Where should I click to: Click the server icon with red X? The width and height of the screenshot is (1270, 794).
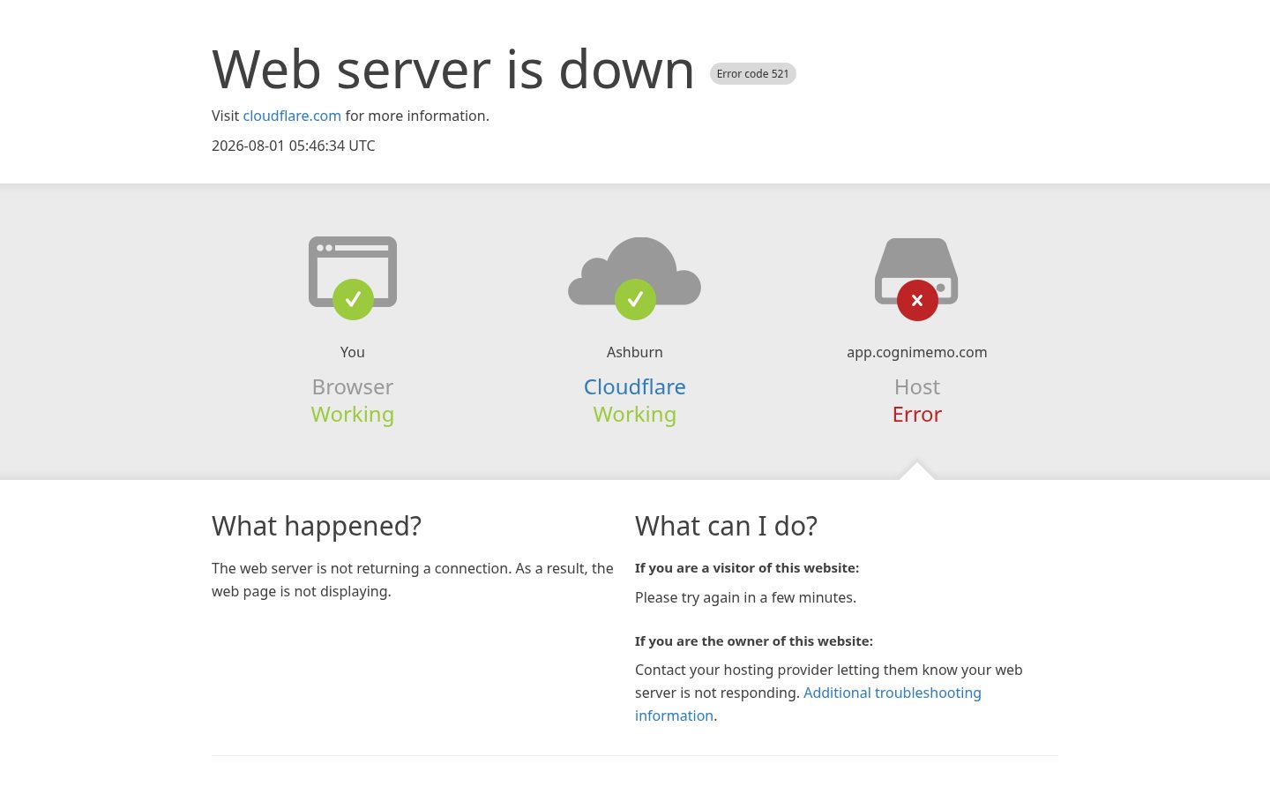coord(916,279)
